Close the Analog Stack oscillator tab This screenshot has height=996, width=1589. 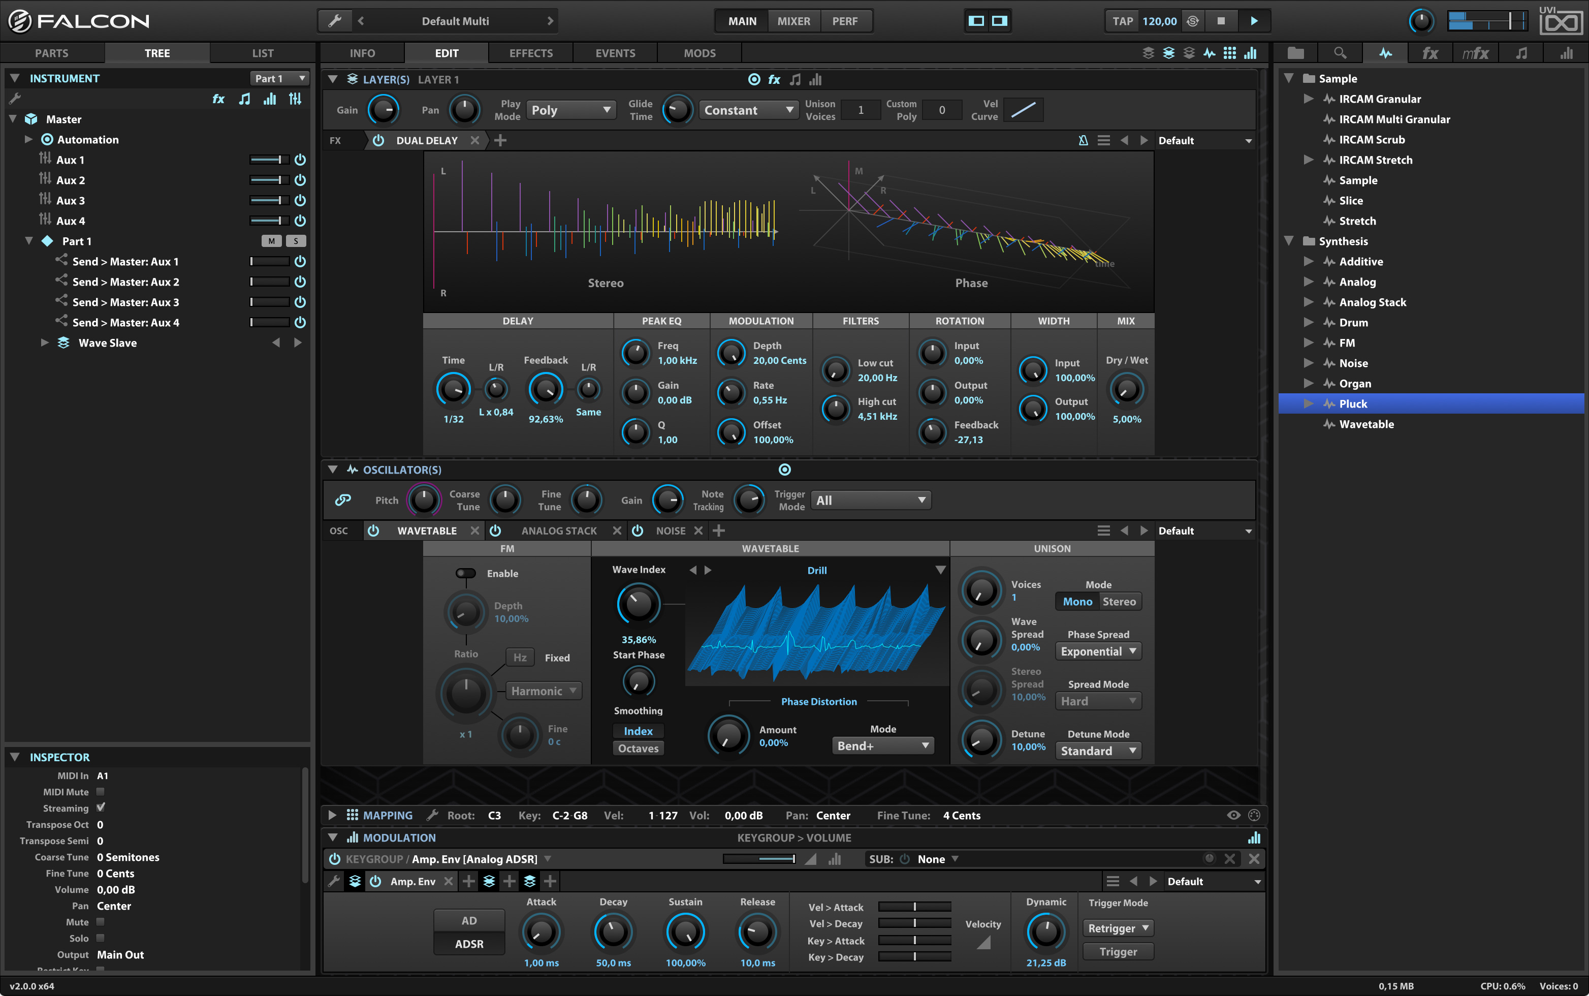point(616,531)
